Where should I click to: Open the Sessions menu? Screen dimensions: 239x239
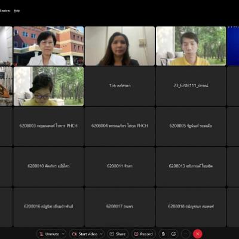coord(5,11)
